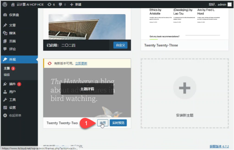Click 立即更新 update now link
The image size is (234, 150).
[81, 63]
